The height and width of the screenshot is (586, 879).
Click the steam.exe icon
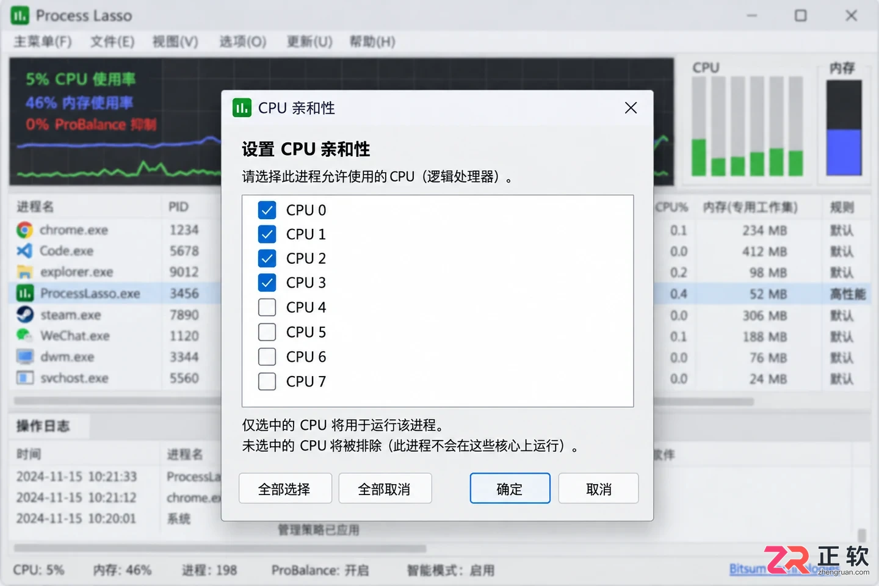tap(24, 315)
